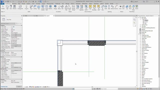Open the work plane Viewer
The image size is (160, 90).
point(137,7)
